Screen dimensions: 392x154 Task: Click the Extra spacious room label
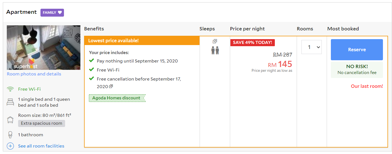[42, 123]
